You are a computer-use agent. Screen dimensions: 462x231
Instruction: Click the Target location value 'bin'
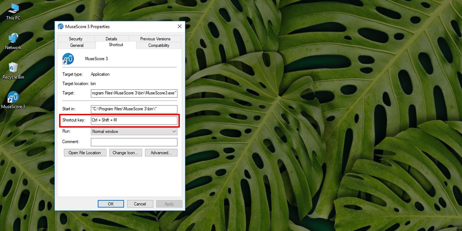point(93,84)
